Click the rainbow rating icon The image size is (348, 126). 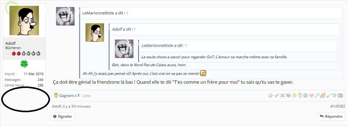(323, 95)
